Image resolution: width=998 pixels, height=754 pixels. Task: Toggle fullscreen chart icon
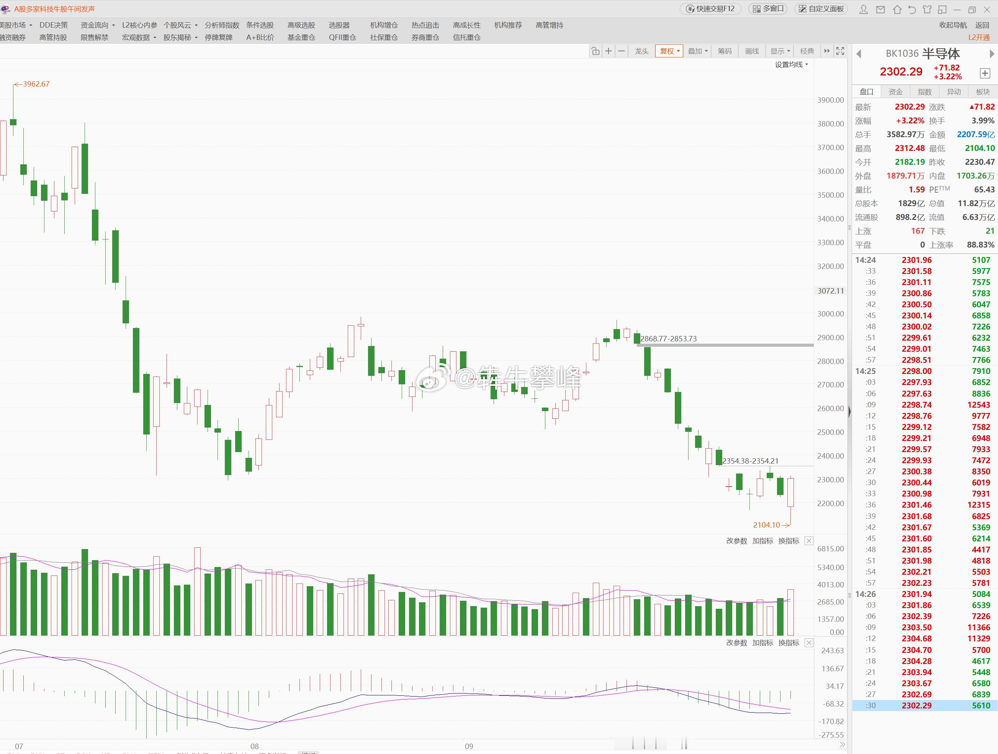click(840, 51)
